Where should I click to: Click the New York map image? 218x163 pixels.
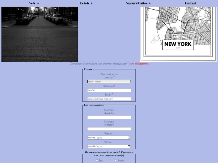click(178, 34)
